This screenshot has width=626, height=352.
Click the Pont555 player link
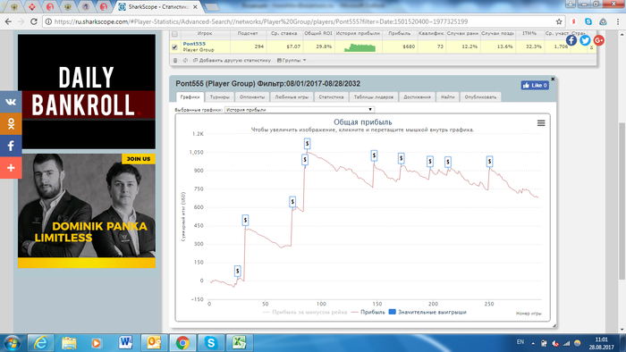coord(194,44)
